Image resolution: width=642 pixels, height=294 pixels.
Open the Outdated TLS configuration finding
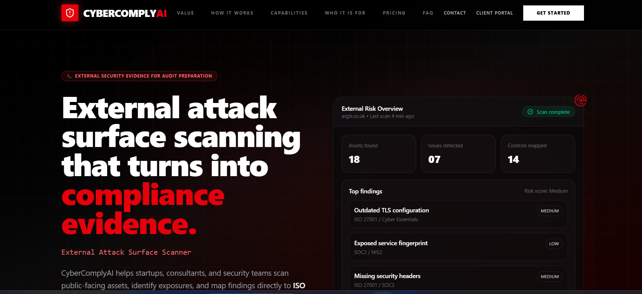point(458,214)
